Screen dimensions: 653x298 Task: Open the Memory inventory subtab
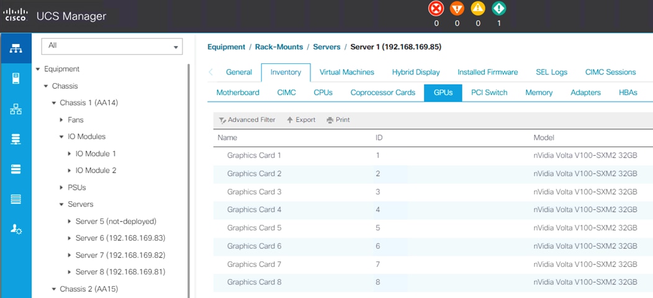click(x=539, y=93)
